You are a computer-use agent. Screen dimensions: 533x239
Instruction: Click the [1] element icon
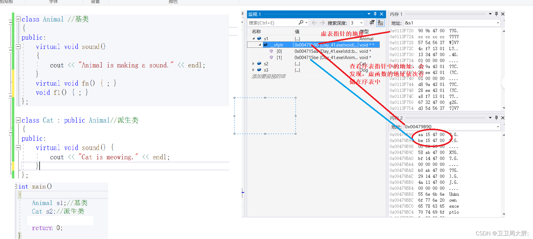271,57
